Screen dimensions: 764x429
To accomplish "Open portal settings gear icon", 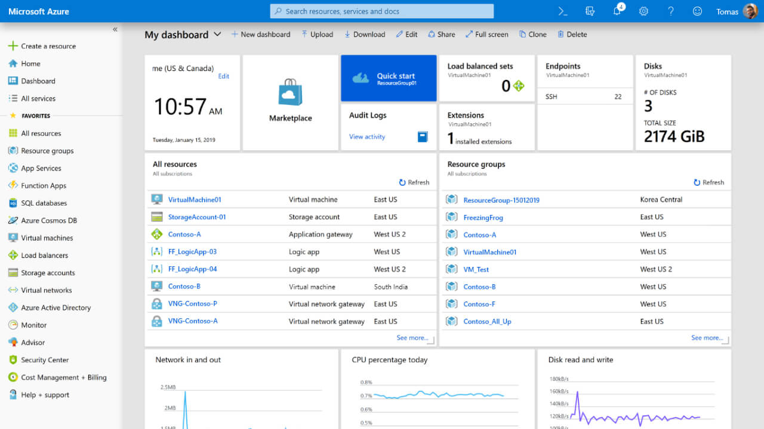I will 643,11.
